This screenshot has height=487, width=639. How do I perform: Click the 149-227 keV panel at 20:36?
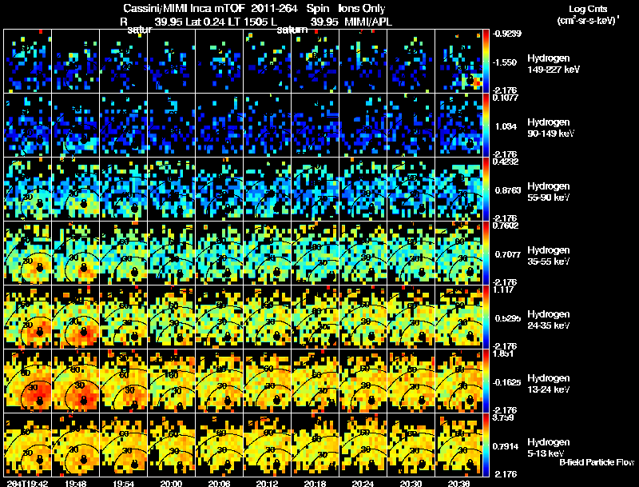pos(460,61)
